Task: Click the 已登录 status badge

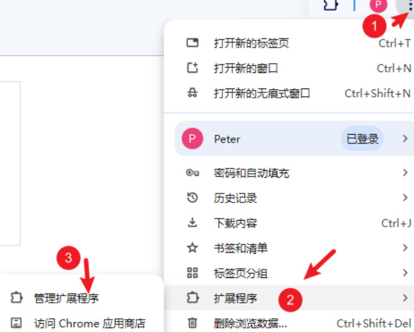Action: click(362, 139)
